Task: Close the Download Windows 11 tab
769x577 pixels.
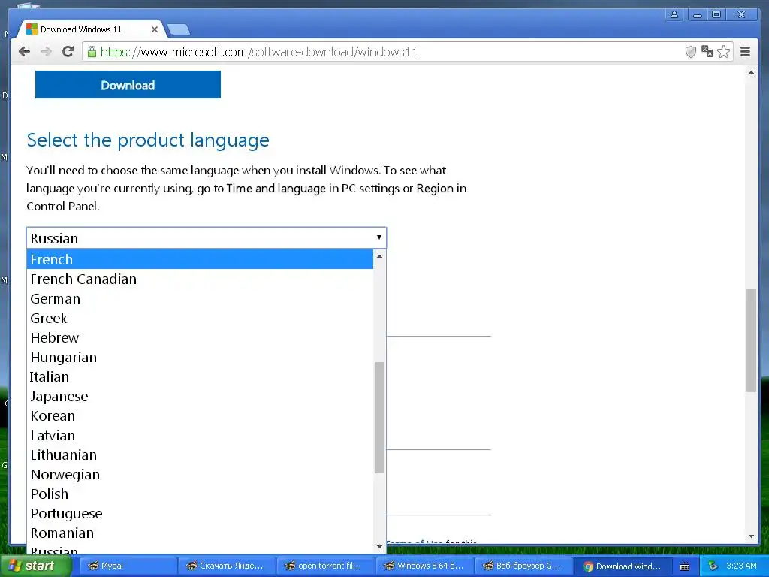Action: [x=155, y=29]
